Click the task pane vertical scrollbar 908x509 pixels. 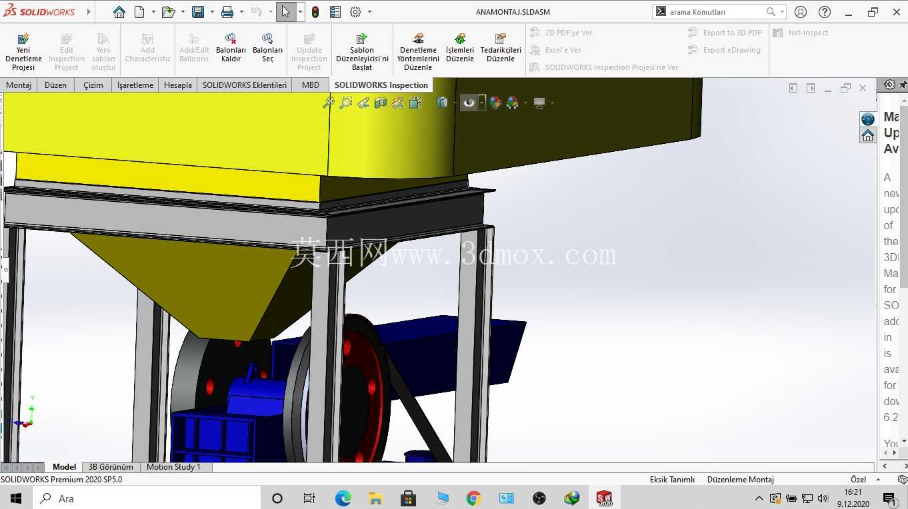coord(904,270)
